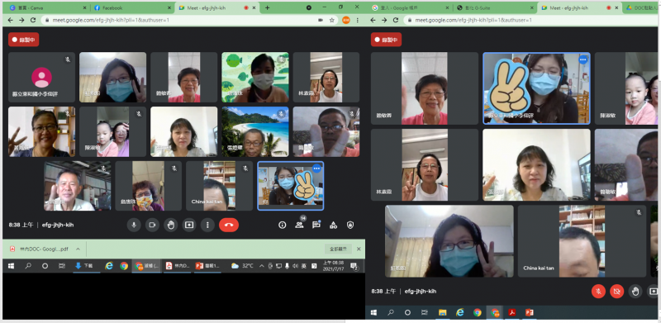Open Chrome profile avatar in left browser
The height and width of the screenshot is (323, 661).
click(x=345, y=20)
